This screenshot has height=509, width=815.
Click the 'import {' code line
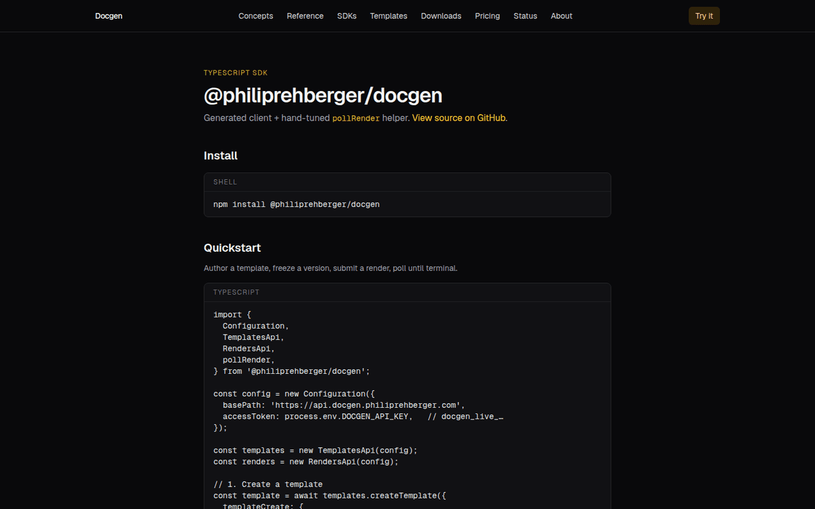coord(232,315)
